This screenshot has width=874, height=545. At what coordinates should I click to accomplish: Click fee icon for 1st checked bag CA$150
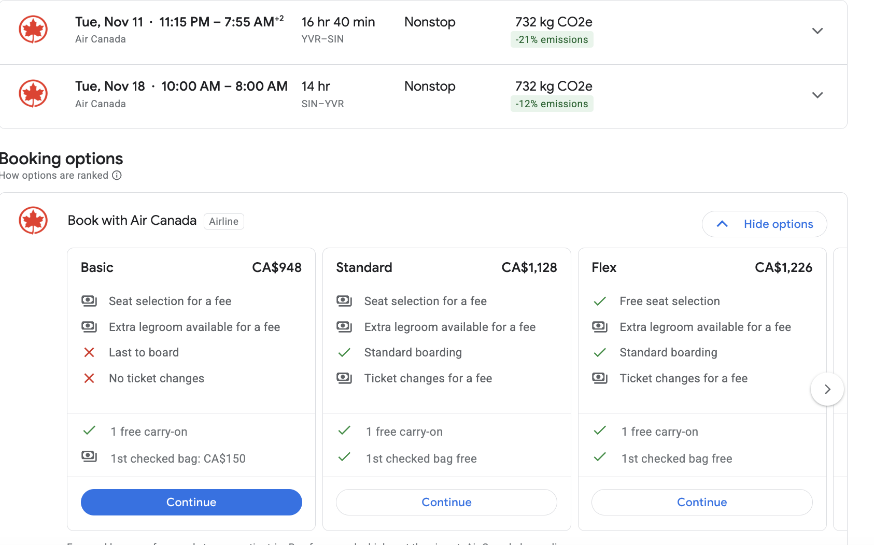coord(89,456)
